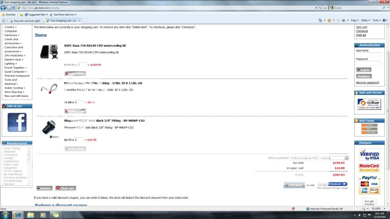Open the Wish list link

[361, 35]
